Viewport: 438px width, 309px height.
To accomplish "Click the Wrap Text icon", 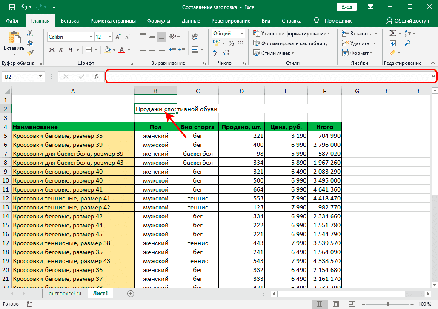I will pos(195,37).
